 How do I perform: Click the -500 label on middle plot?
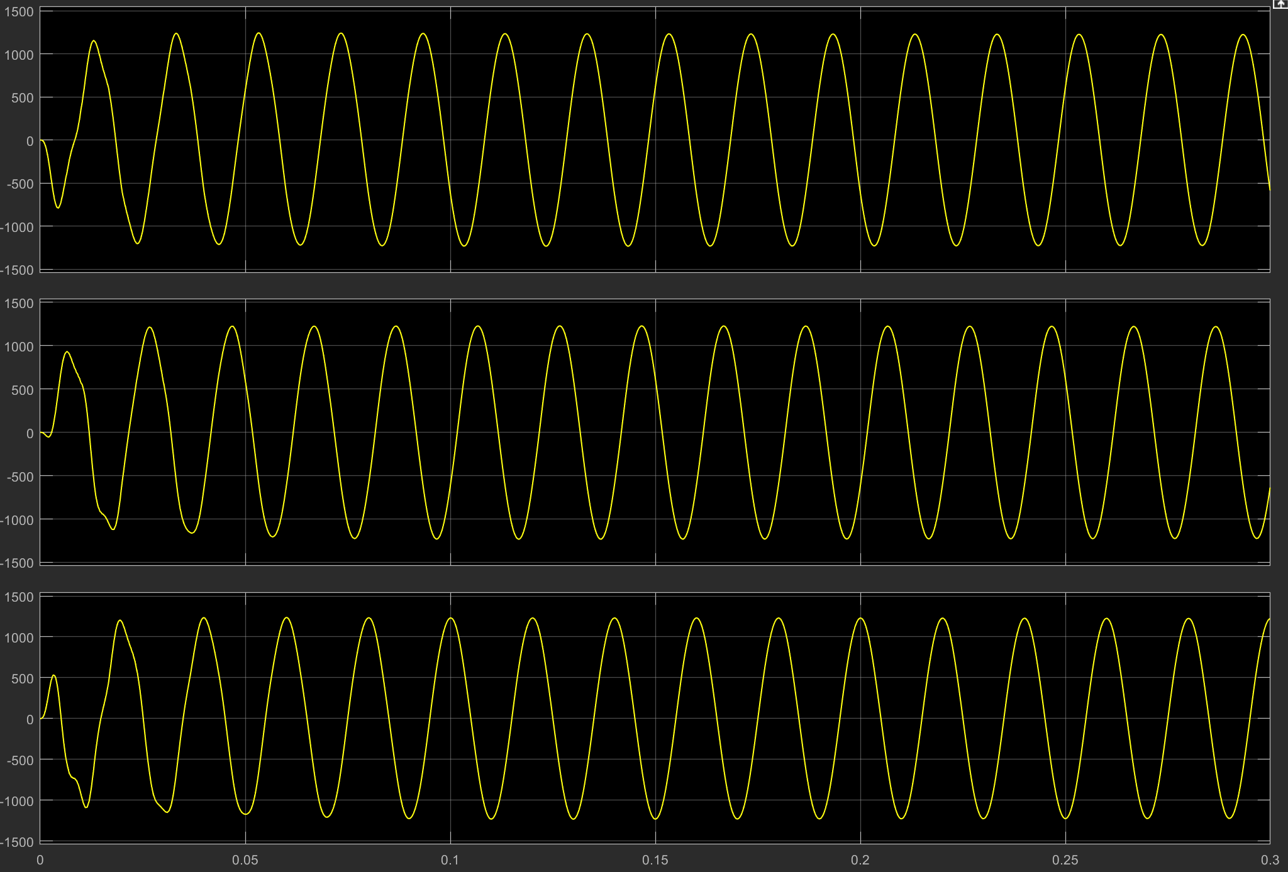[20, 477]
